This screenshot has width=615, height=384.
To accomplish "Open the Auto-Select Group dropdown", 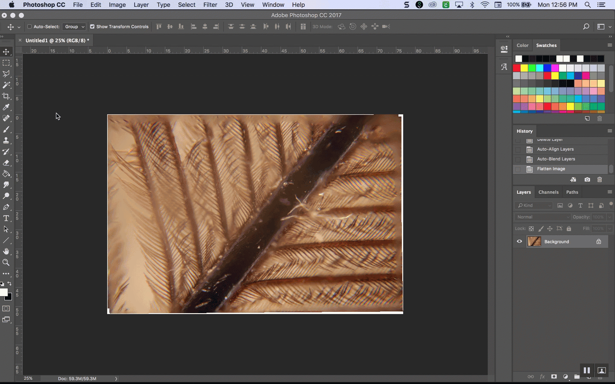I will point(74,26).
